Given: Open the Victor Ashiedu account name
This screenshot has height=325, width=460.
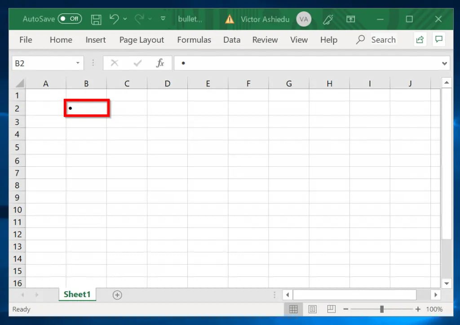Looking at the screenshot, I should [x=265, y=19].
